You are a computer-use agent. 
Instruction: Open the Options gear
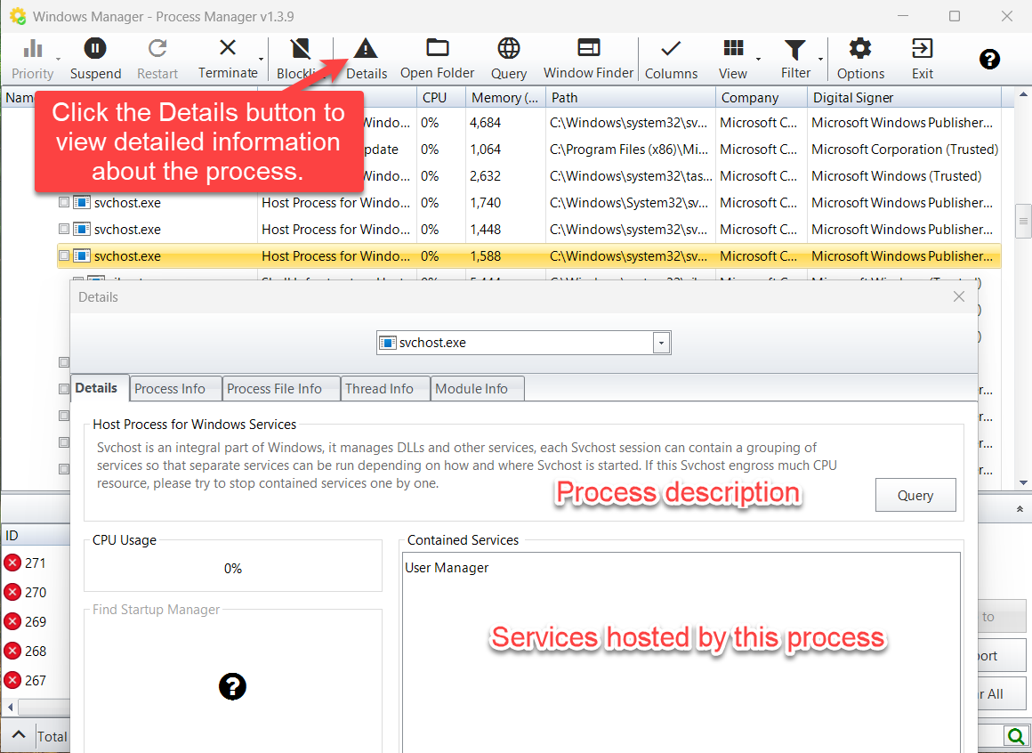coord(860,59)
